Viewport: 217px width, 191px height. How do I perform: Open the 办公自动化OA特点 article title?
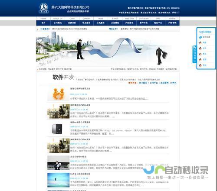pos(79,157)
